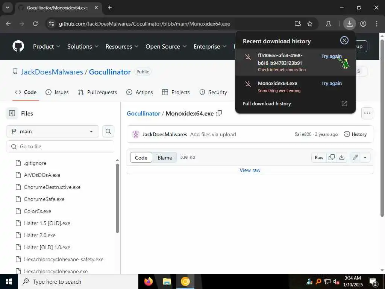Open the main branch selector dropdown

[x=53, y=131]
